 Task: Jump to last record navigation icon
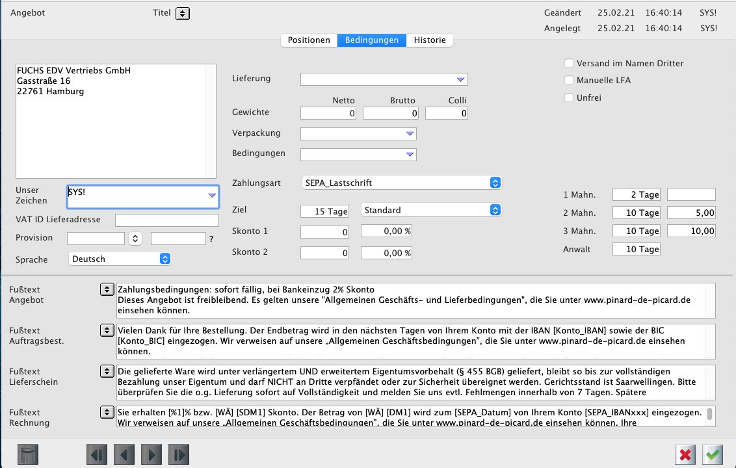click(x=179, y=454)
